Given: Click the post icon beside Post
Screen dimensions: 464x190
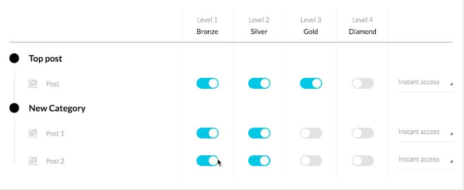Looking at the screenshot, I should pos(32,84).
